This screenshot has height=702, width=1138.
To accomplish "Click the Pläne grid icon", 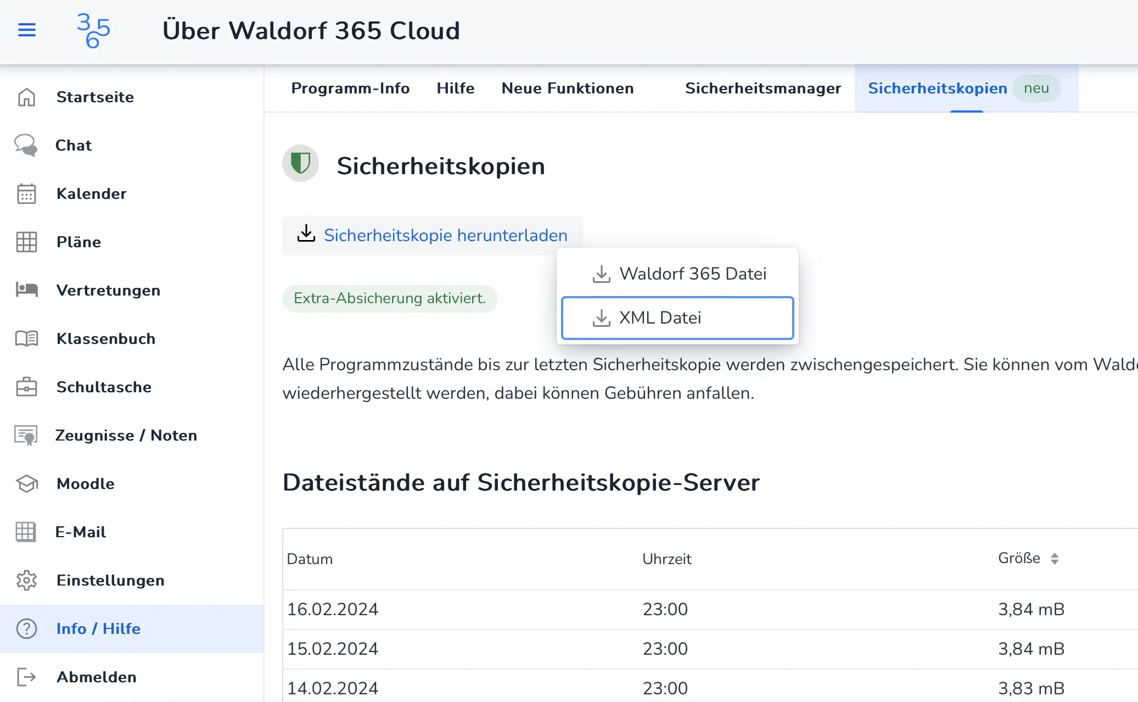I will coord(26,242).
